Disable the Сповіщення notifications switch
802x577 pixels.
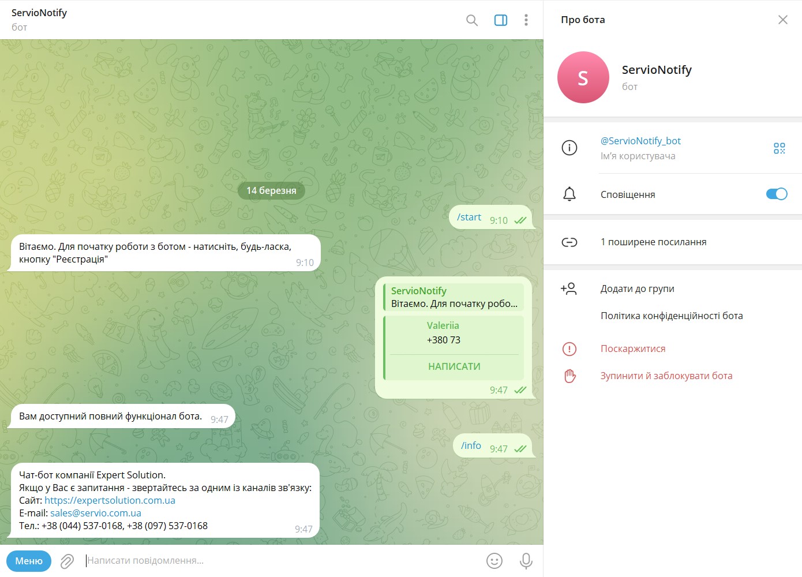(777, 194)
